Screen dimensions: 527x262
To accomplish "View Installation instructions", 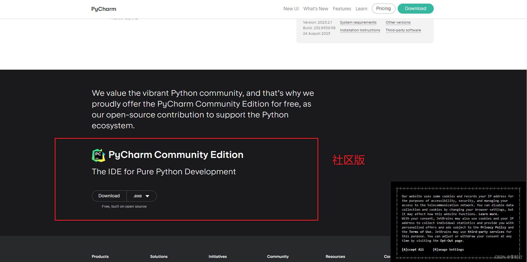I will point(360,30).
